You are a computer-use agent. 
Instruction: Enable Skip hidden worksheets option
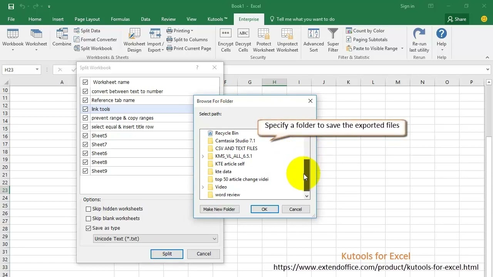pos(89,209)
